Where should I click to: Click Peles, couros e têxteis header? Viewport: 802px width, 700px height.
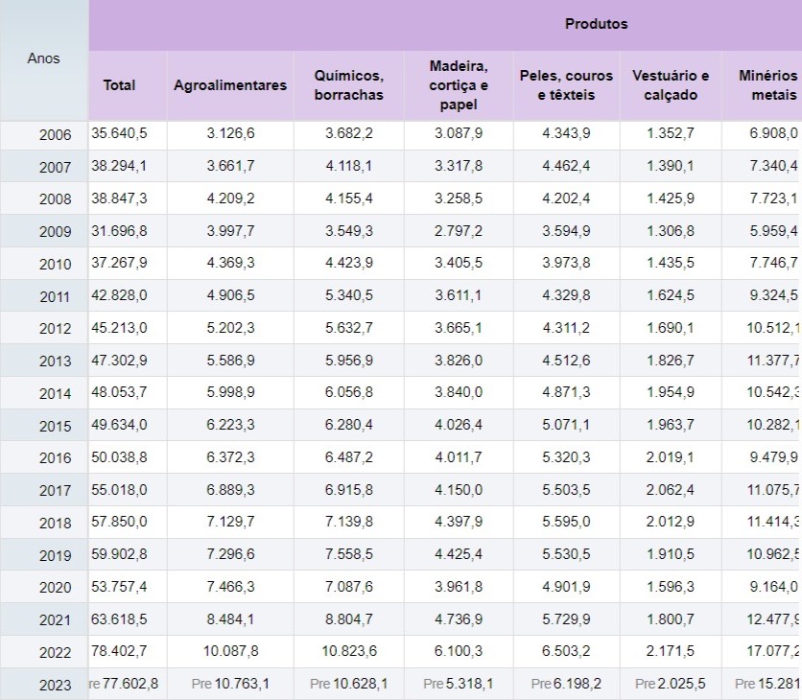(x=566, y=85)
